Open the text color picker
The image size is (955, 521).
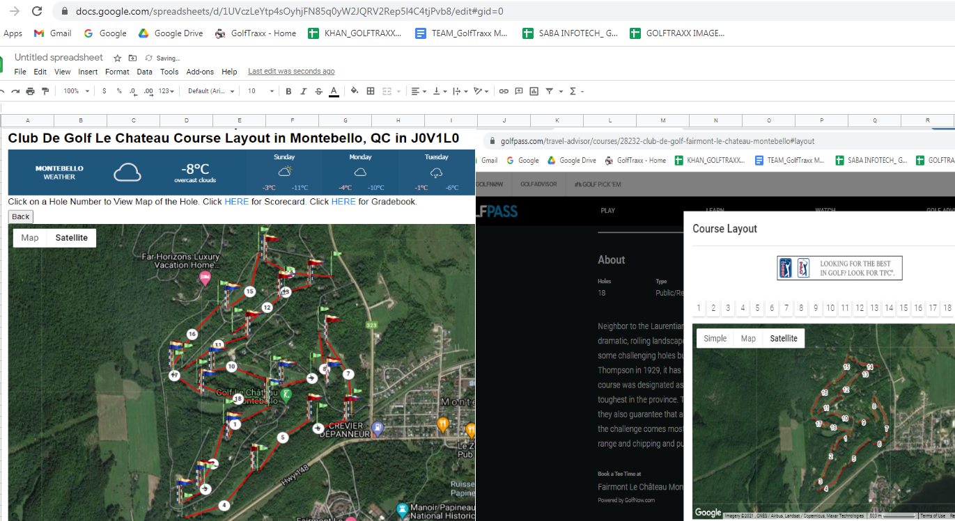pos(334,91)
